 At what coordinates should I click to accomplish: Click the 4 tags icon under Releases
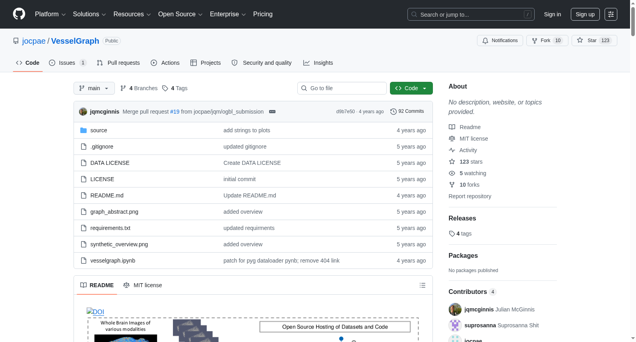click(x=452, y=234)
